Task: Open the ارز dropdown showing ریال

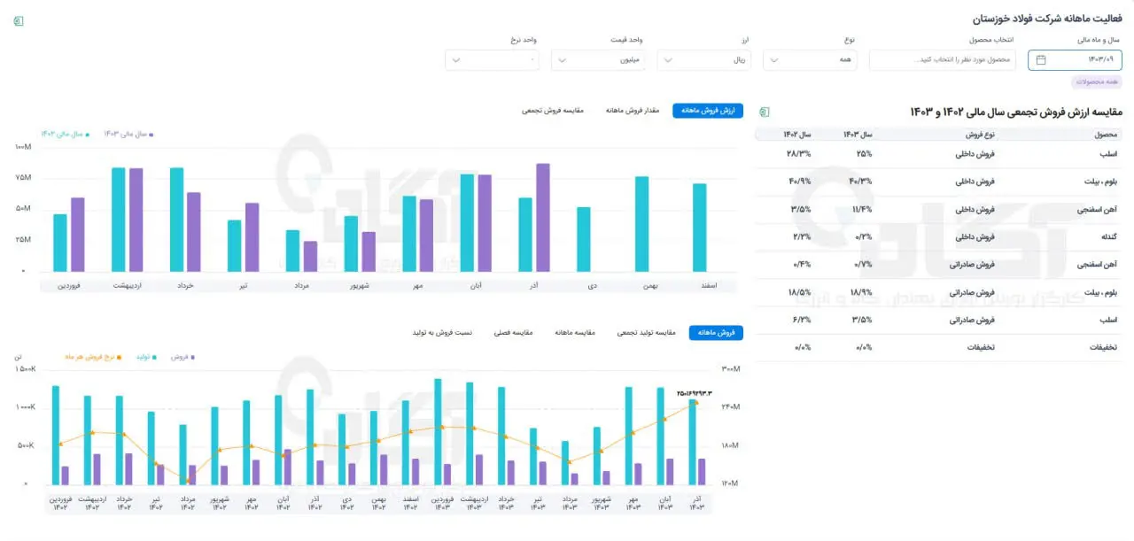Action: (704, 60)
